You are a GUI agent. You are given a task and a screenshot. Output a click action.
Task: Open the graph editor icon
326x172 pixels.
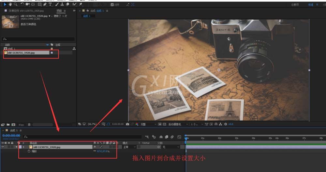[179, 137]
